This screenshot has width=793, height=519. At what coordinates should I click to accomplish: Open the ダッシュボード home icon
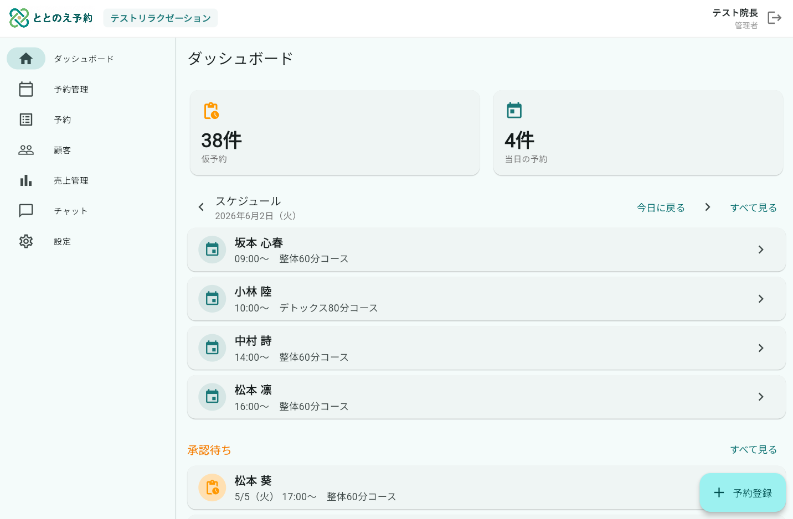pyautogui.click(x=26, y=59)
